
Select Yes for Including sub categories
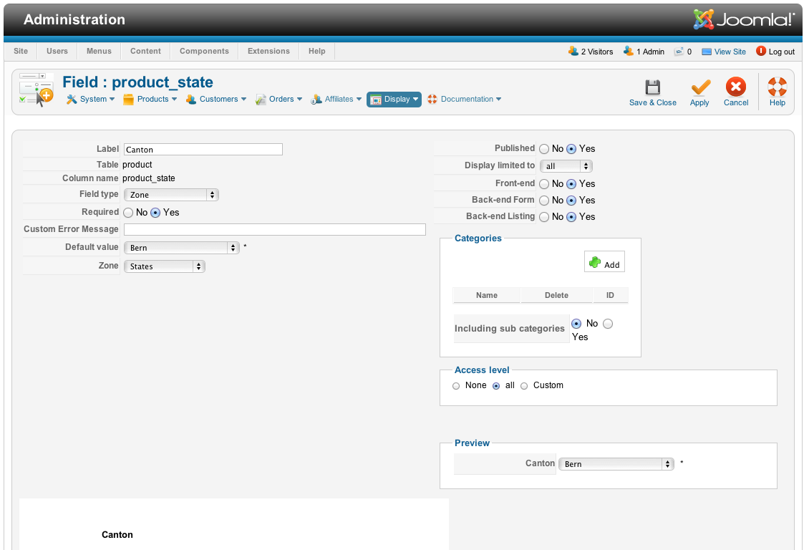pyautogui.click(x=608, y=324)
